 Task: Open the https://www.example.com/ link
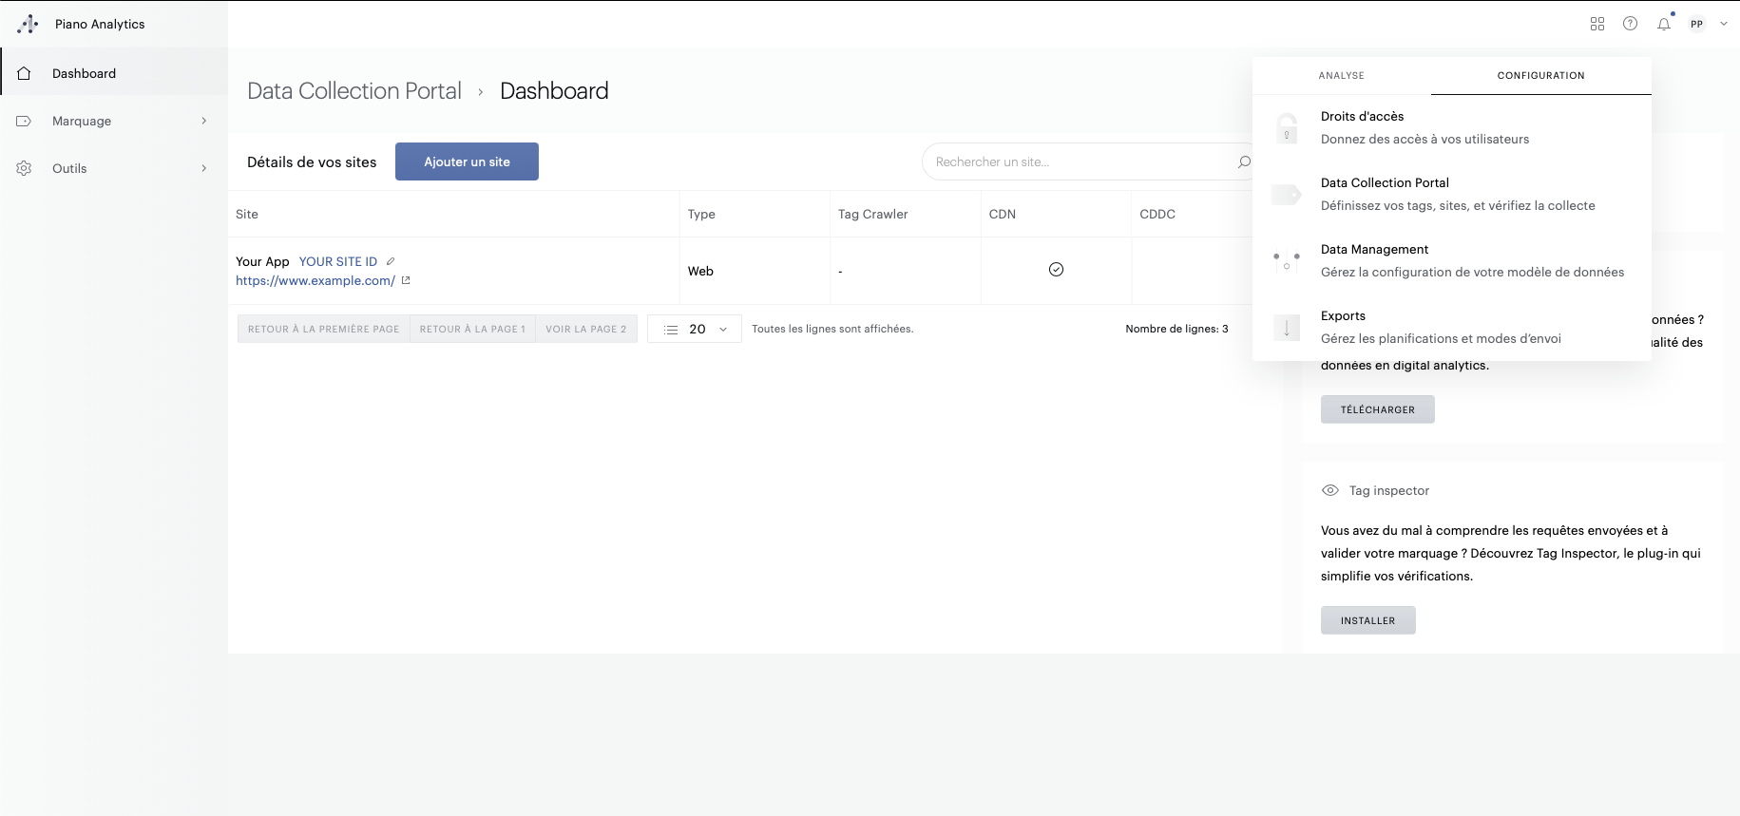tap(315, 280)
